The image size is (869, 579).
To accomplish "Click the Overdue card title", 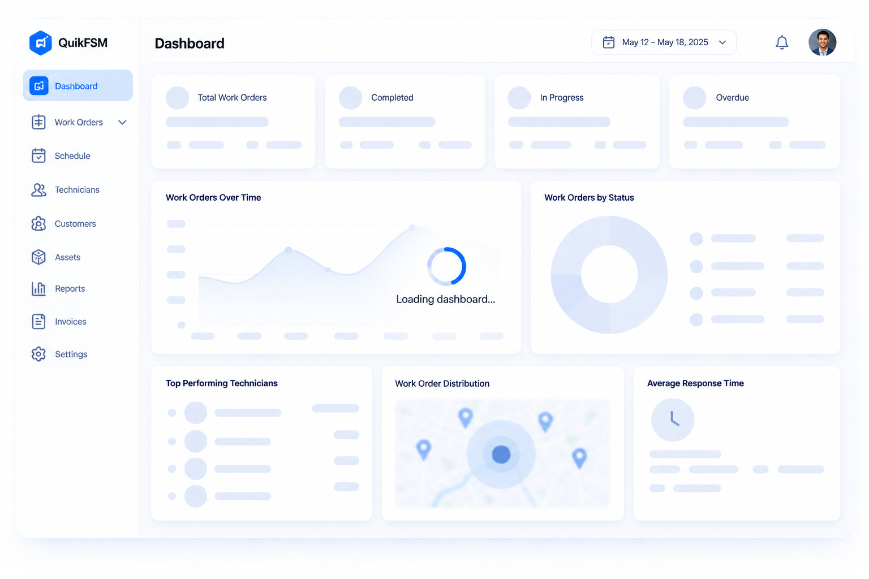I will 732,98.
